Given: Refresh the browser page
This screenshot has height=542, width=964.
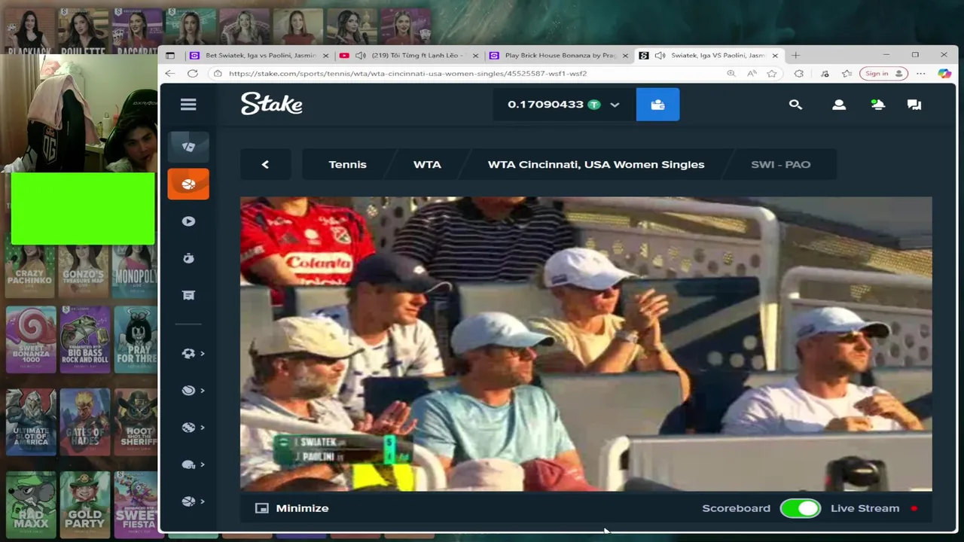Looking at the screenshot, I should 193,73.
